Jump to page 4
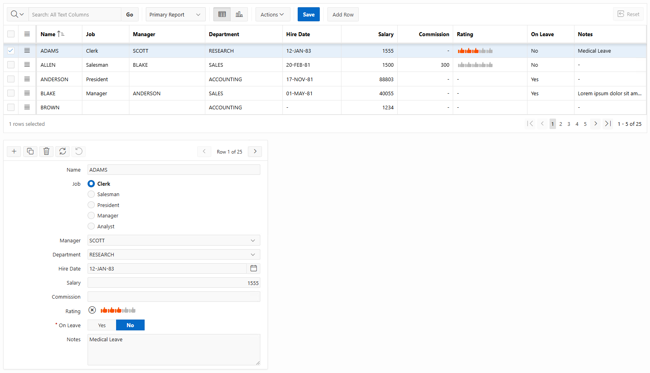Image resolution: width=650 pixels, height=373 pixels. coord(577,124)
